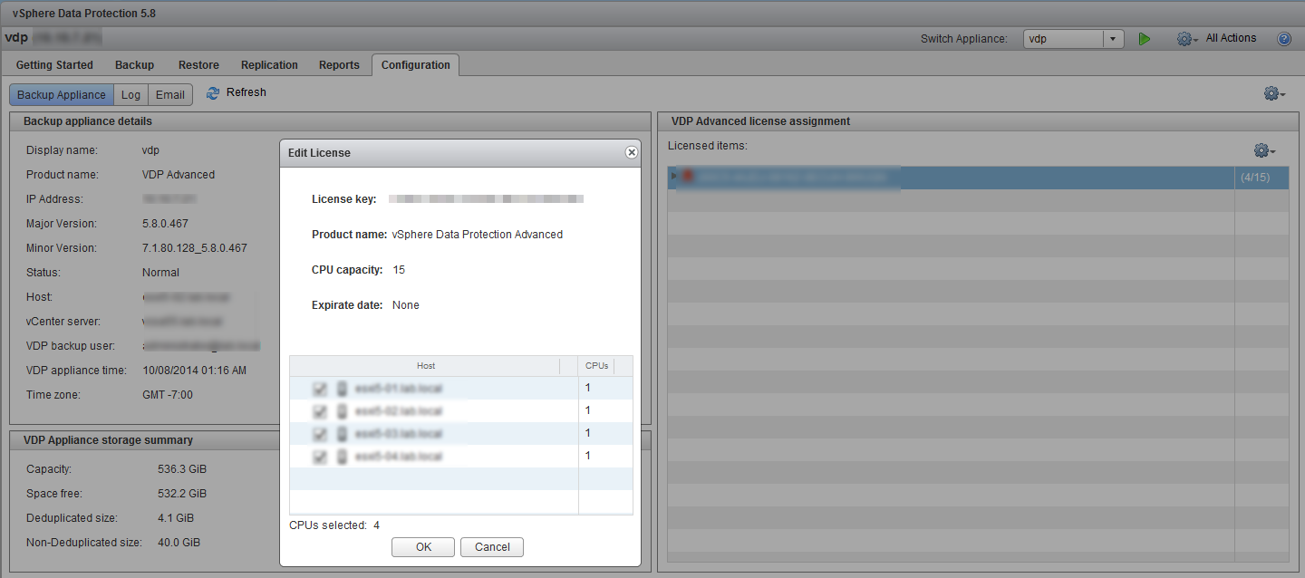The image size is (1305, 578).
Task: Open the blue help question-mark icon
Action: [1283, 39]
